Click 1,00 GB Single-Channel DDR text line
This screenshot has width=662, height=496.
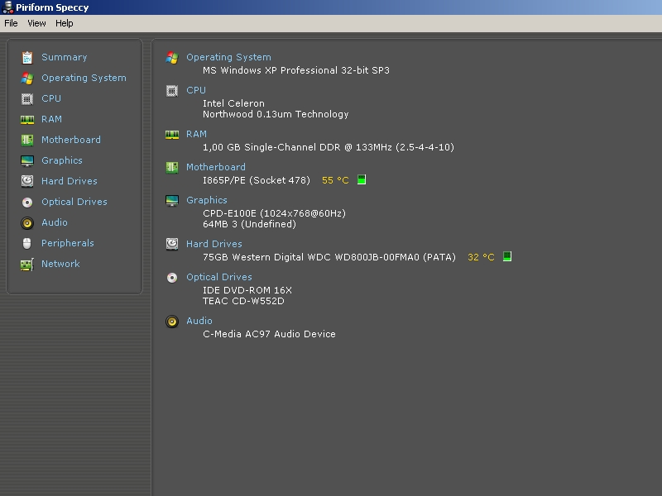(x=329, y=147)
